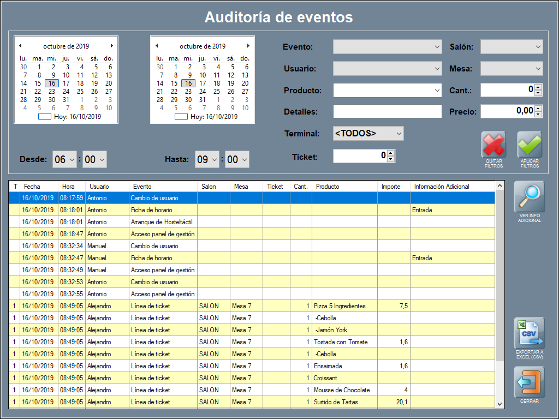
Task: Go to previous month in right calendar
Action: (x=157, y=46)
